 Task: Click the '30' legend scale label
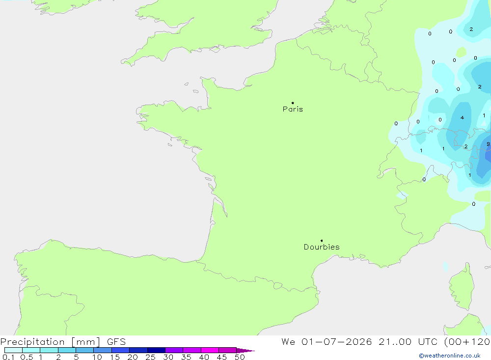(168, 357)
